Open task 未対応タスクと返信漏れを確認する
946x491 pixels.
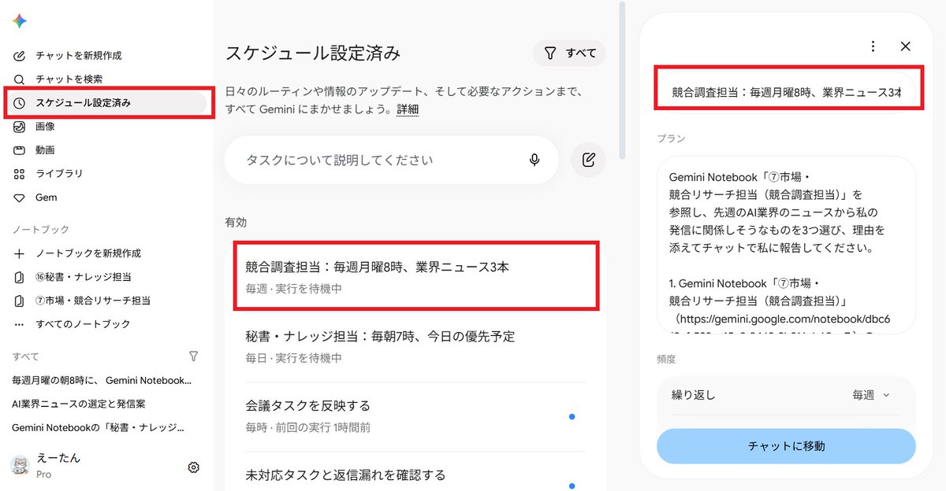click(415, 474)
